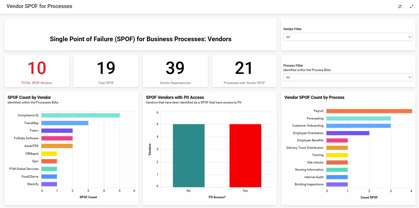Select the Payroll bar in process chart
The height and width of the screenshot is (208, 419).
coord(369,111)
